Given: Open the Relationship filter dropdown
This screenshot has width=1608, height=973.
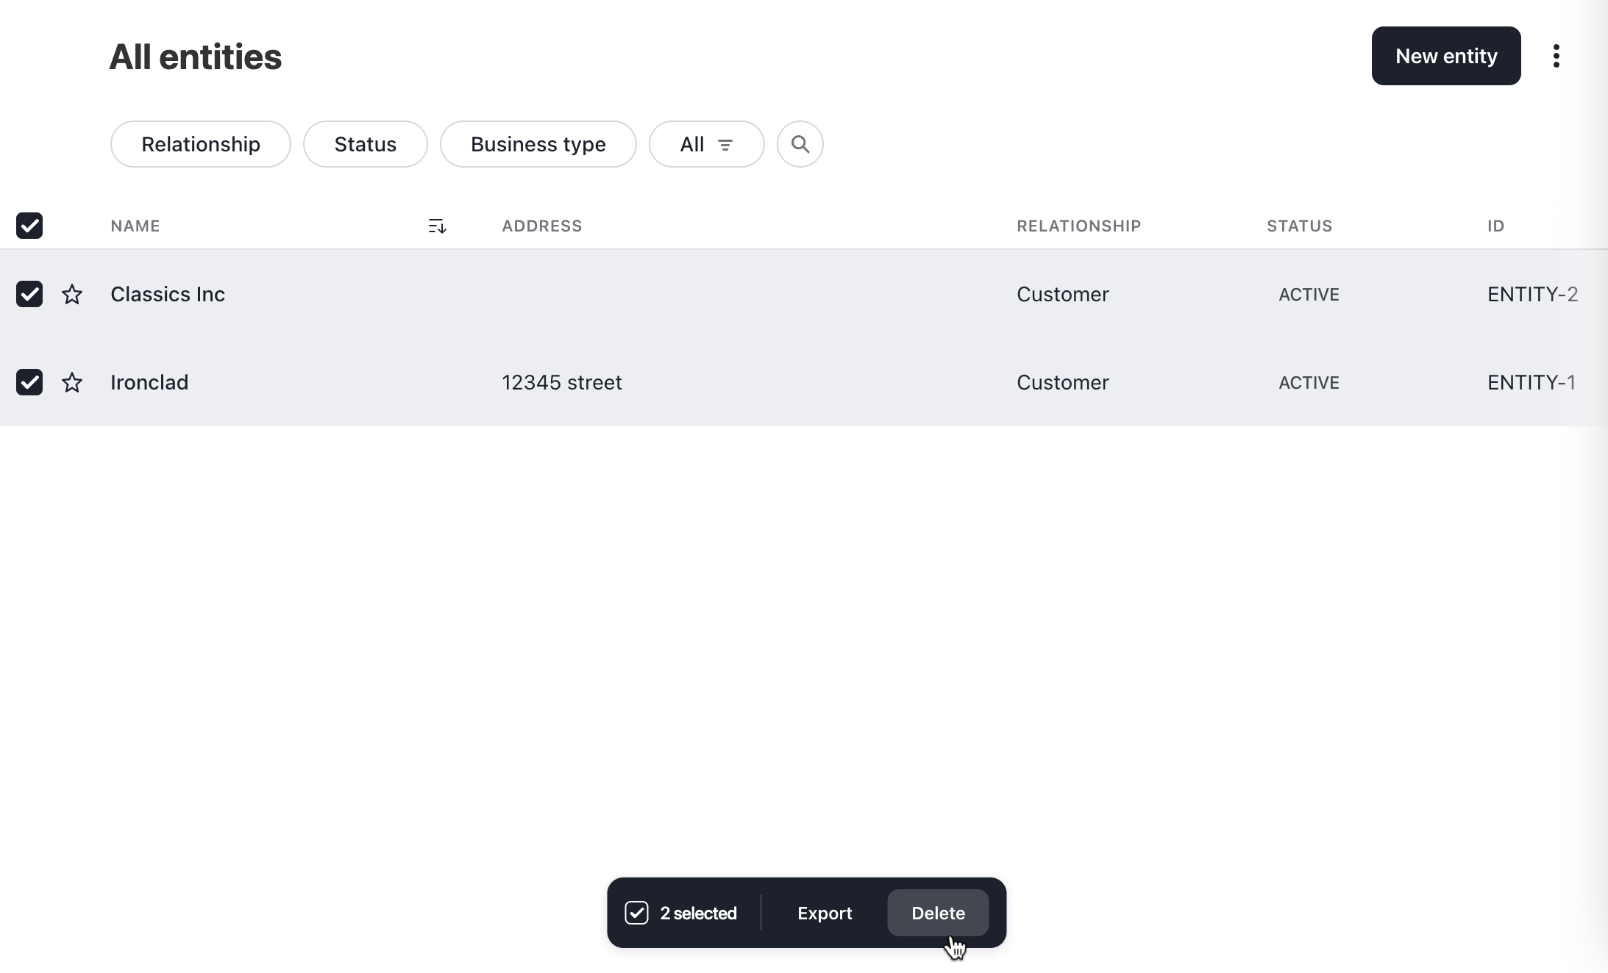Looking at the screenshot, I should (x=200, y=144).
